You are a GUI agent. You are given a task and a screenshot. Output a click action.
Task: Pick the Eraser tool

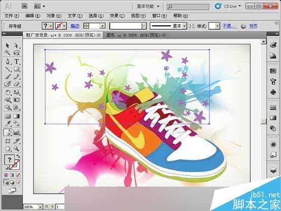point(16,84)
